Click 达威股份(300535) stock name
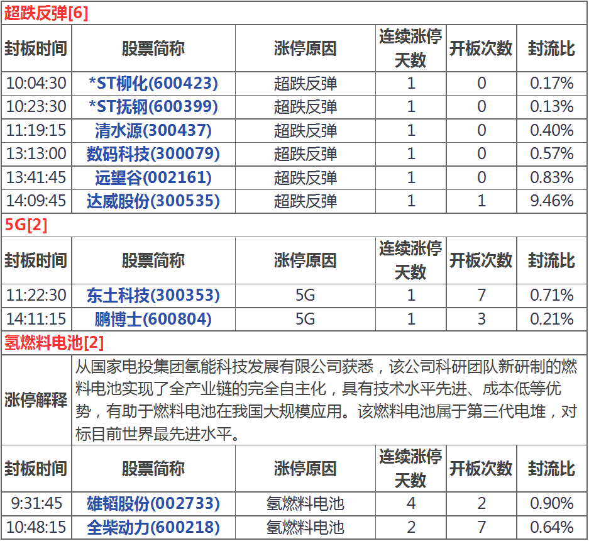 click(153, 201)
